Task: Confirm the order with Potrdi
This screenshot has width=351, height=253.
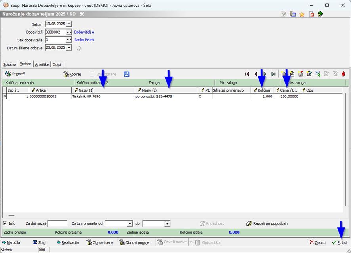Action: [x=340, y=242]
